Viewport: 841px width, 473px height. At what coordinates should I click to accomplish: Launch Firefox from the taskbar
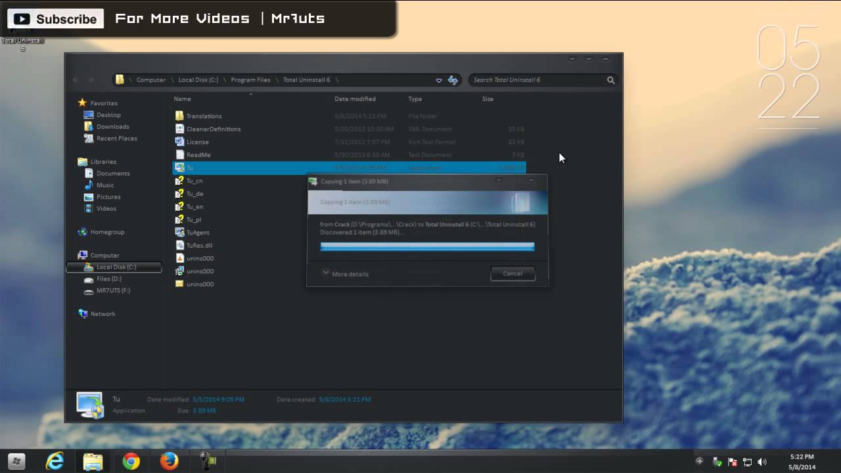pyautogui.click(x=169, y=462)
